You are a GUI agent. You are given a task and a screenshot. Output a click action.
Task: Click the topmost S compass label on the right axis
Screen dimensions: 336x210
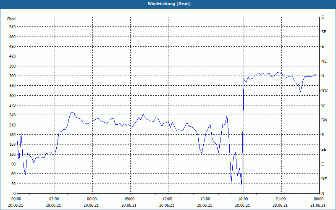323,17
